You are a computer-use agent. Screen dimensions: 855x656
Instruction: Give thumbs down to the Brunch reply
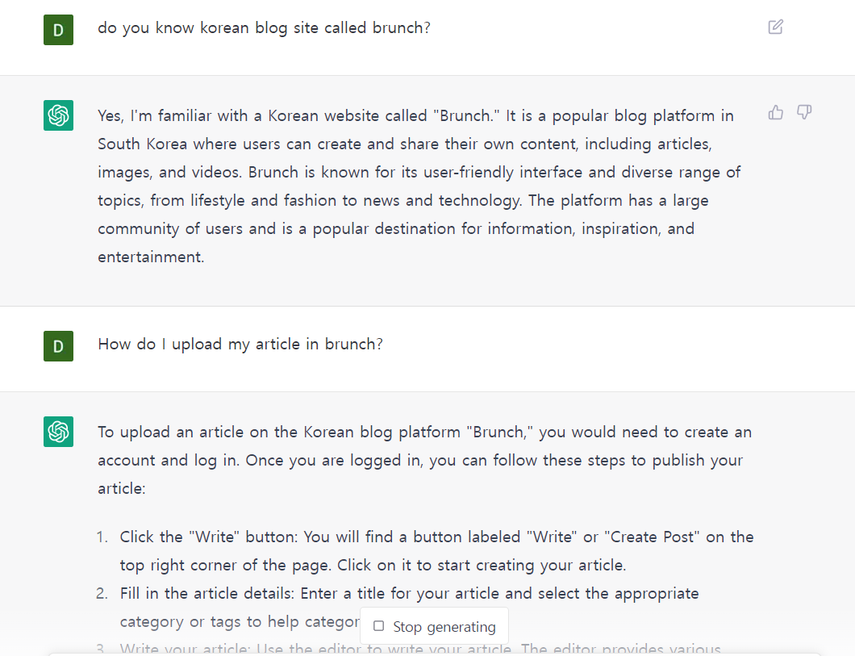click(804, 112)
